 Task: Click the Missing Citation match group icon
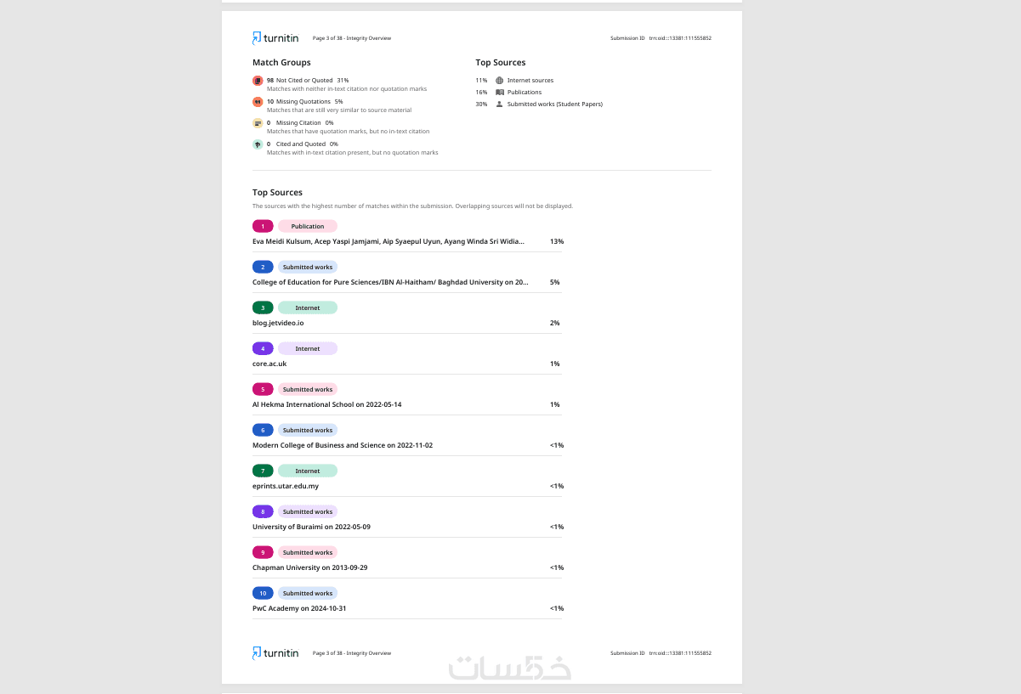pos(258,123)
